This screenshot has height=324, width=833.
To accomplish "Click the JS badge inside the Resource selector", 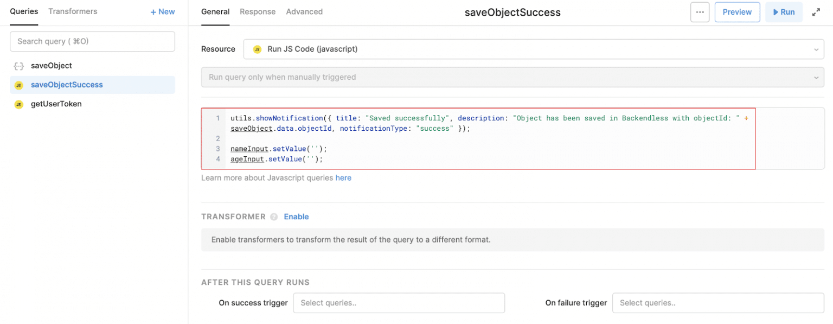I will 257,49.
